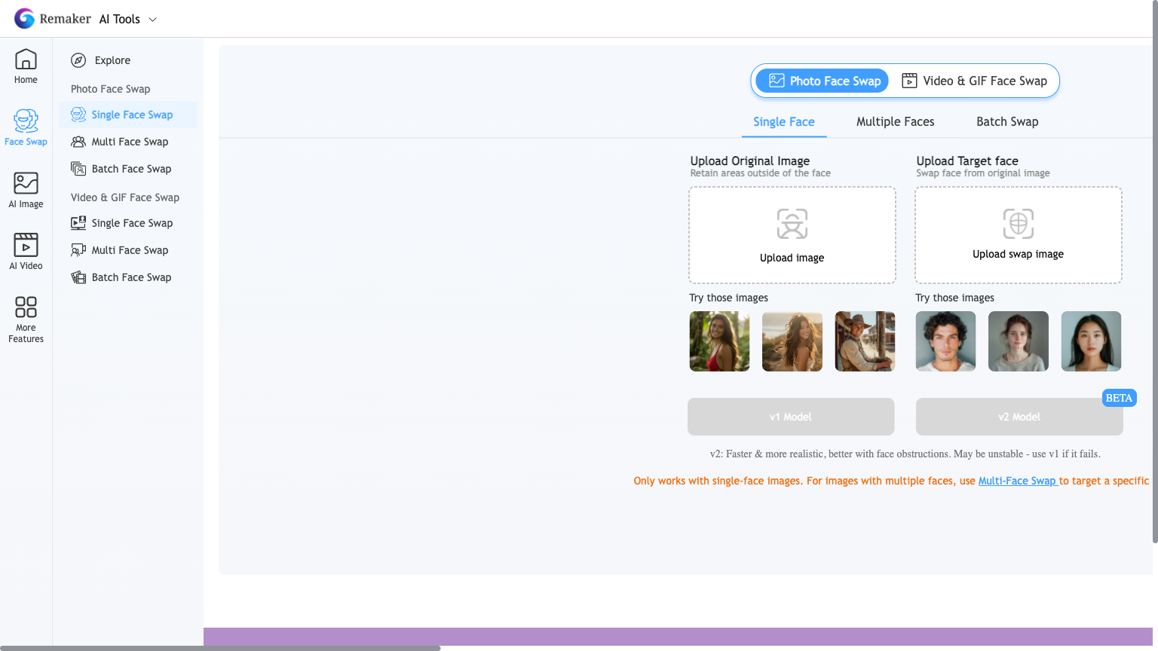Switch to the Batch Swap tab
Viewport: 1158px width, 651px height.
pos(1006,122)
